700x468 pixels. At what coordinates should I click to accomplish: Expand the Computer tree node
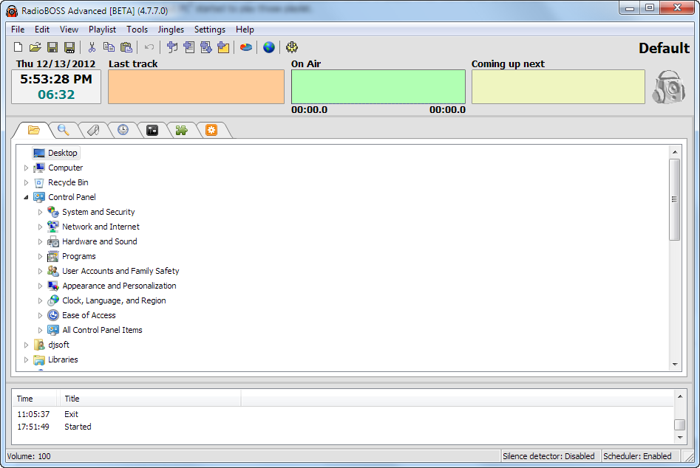click(26, 168)
